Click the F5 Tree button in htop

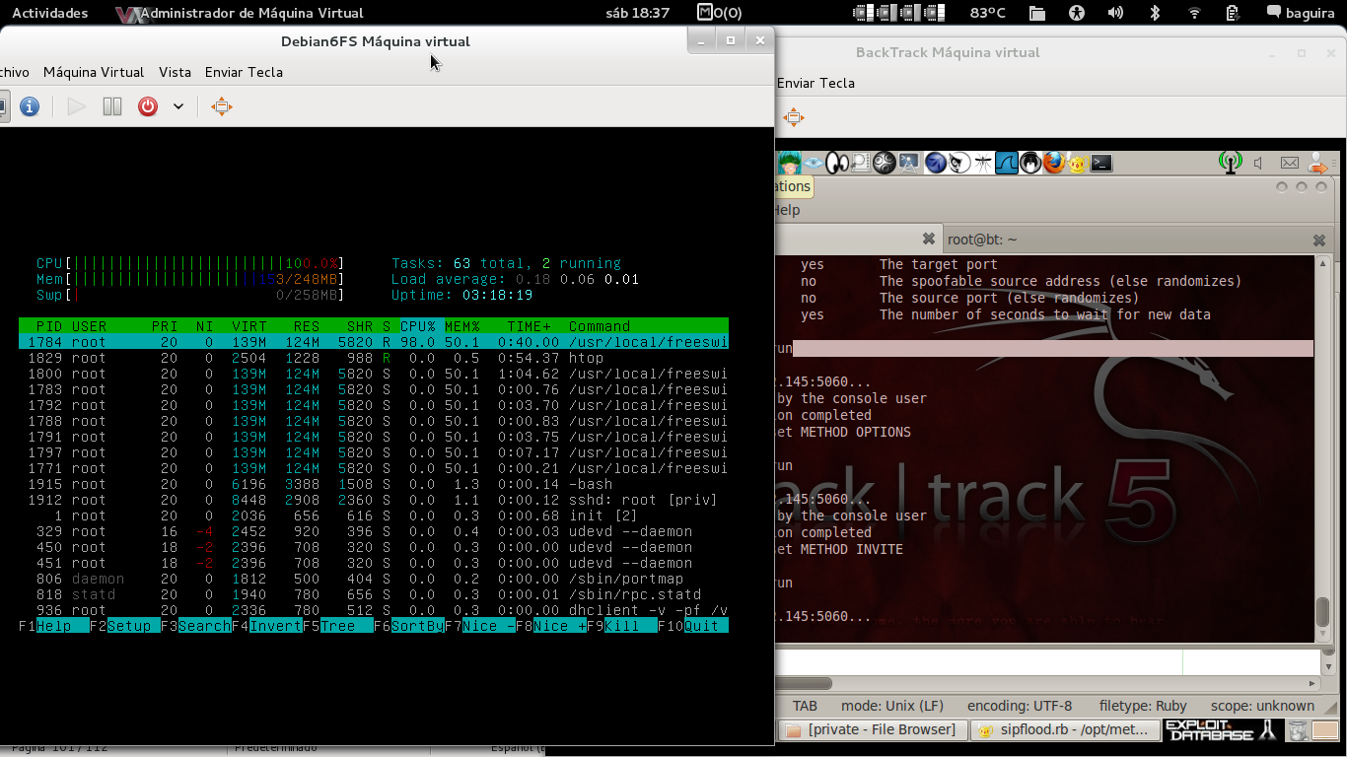click(x=337, y=626)
